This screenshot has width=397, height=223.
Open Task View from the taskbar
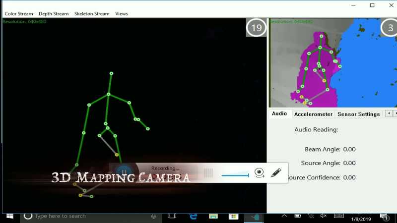tap(172, 216)
